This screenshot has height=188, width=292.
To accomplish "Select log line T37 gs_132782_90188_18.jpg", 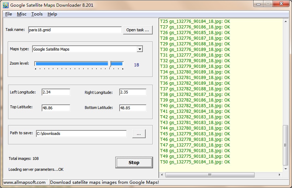I will [x=195, y=89].
